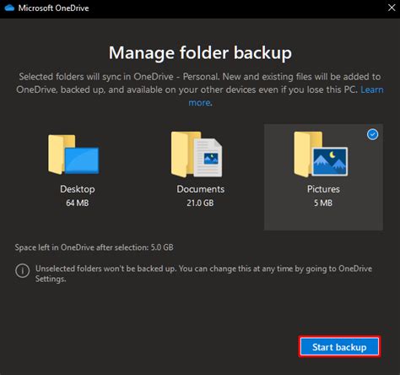Select the Documents folder icon
This screenshot has width=400, height=375.
click(197, 155)
